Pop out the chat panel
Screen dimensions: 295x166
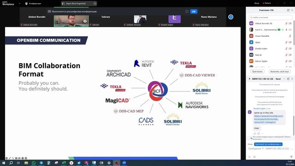[288, 79]
